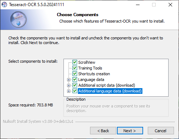Select the ScrollView tree item label

tap(87, 62)
